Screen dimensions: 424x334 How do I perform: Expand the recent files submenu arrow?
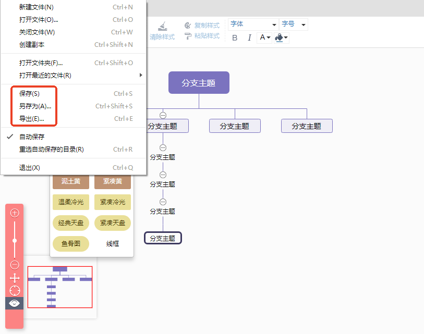coord(141,75)
